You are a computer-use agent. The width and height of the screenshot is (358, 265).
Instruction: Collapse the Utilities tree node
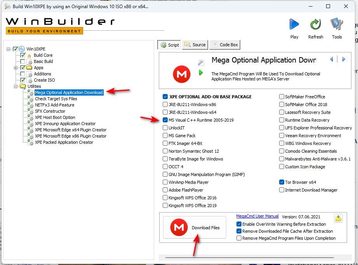(16, 86)
